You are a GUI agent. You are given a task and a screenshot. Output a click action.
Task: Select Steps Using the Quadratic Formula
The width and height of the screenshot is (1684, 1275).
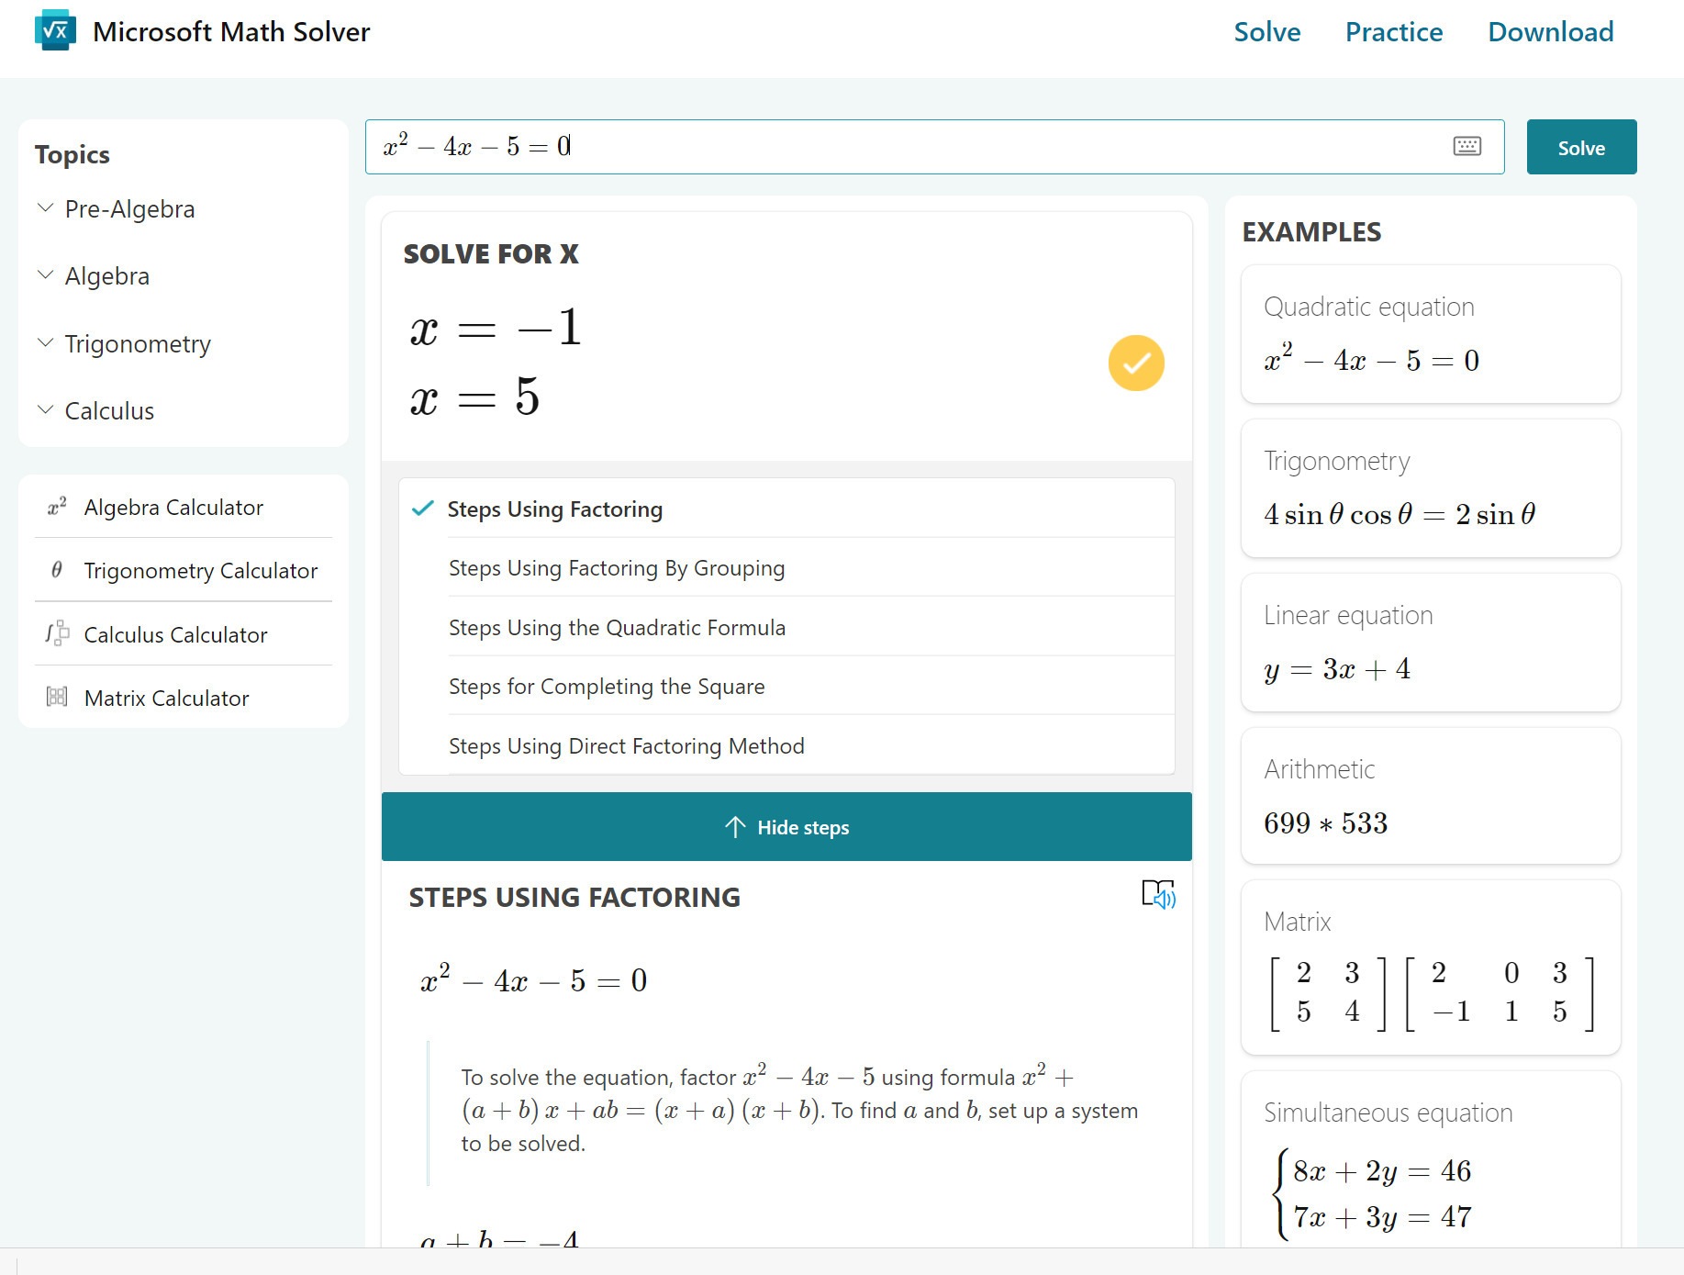616,628
